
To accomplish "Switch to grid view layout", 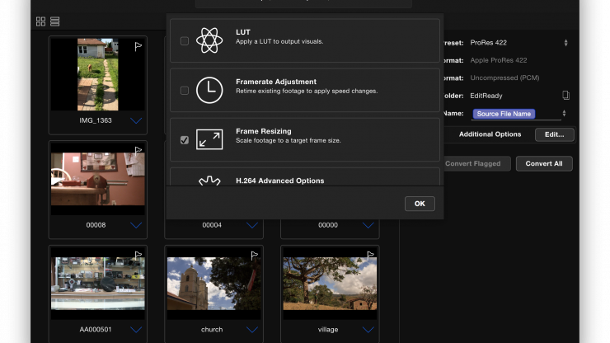I will pos(40,21).
